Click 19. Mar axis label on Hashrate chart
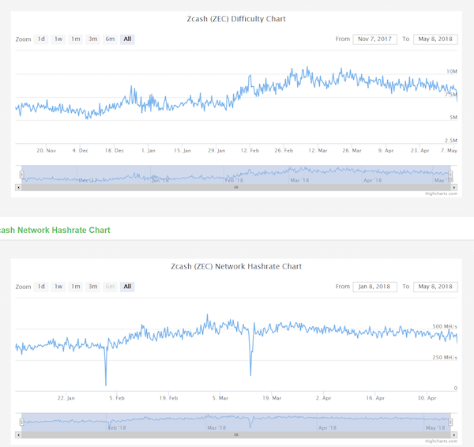 click(x=272, y=398)
